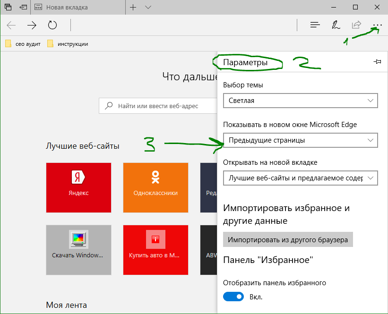Click the Найти или ввести веб-адрес field

[x=158, y=106]
